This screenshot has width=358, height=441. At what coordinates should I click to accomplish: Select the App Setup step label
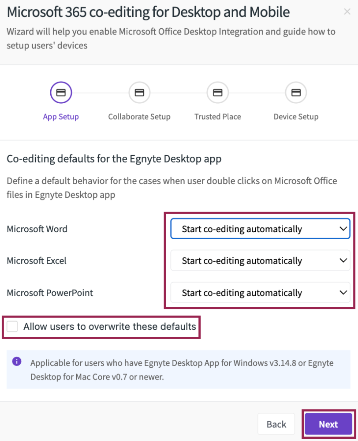(61, 117)
